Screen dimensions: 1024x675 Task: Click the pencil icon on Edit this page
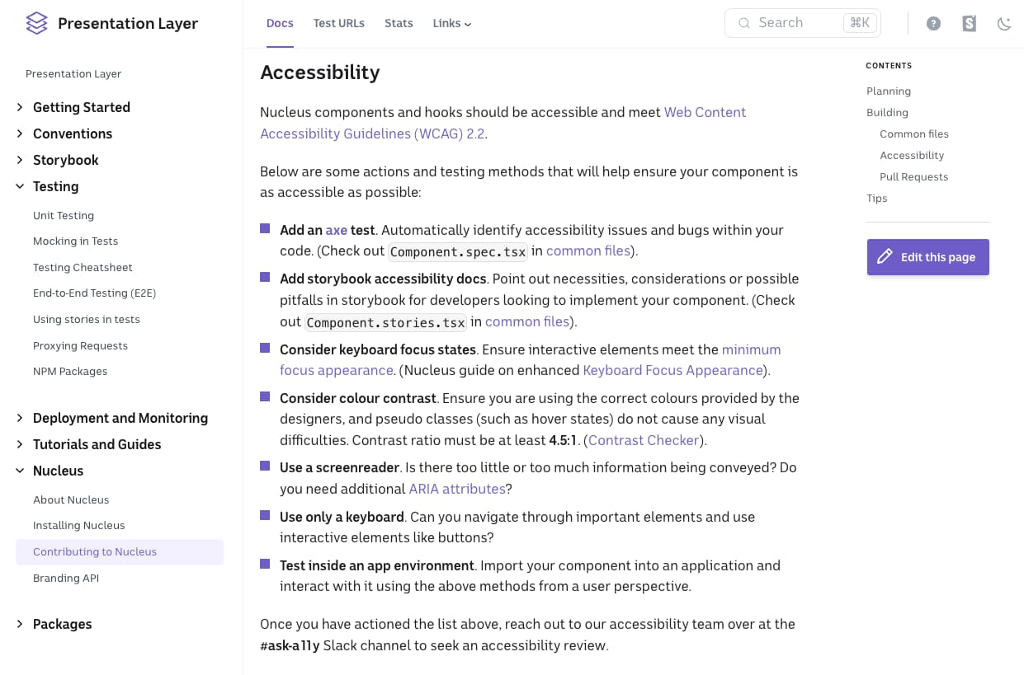[x=884, y=256]
